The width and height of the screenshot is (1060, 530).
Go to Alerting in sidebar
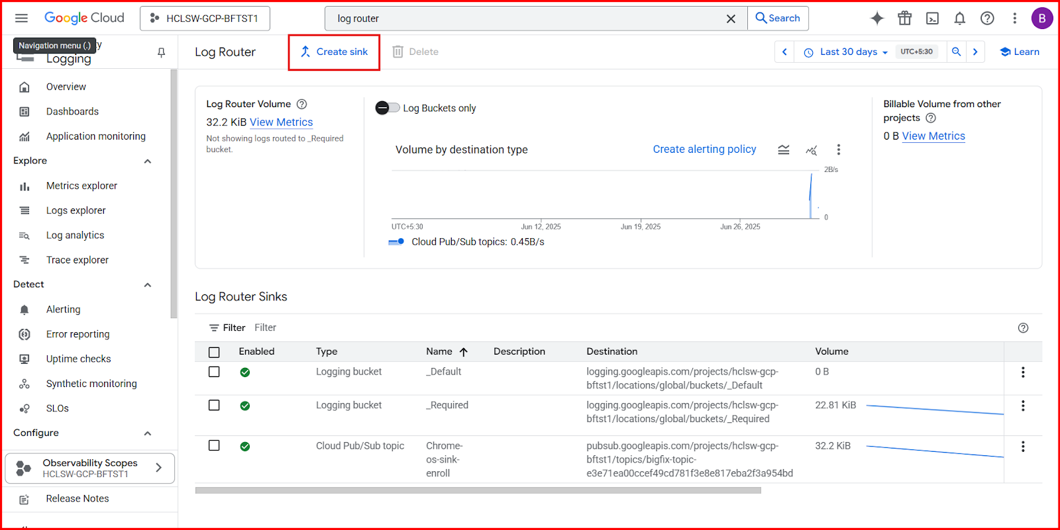[x=63, y=310]
